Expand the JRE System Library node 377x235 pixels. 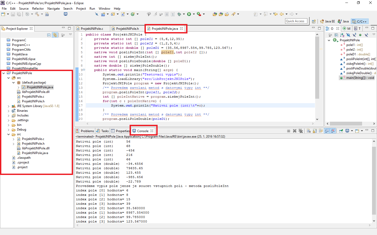(x=8, y=106)
